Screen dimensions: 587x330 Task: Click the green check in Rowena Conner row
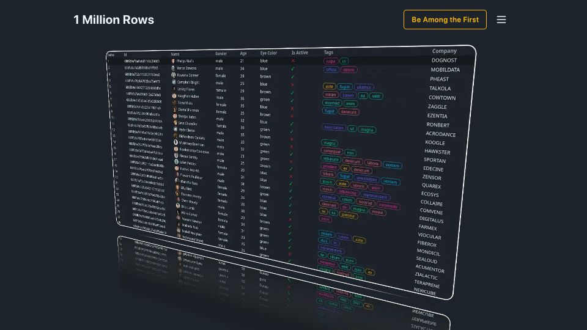coord(293,77)
